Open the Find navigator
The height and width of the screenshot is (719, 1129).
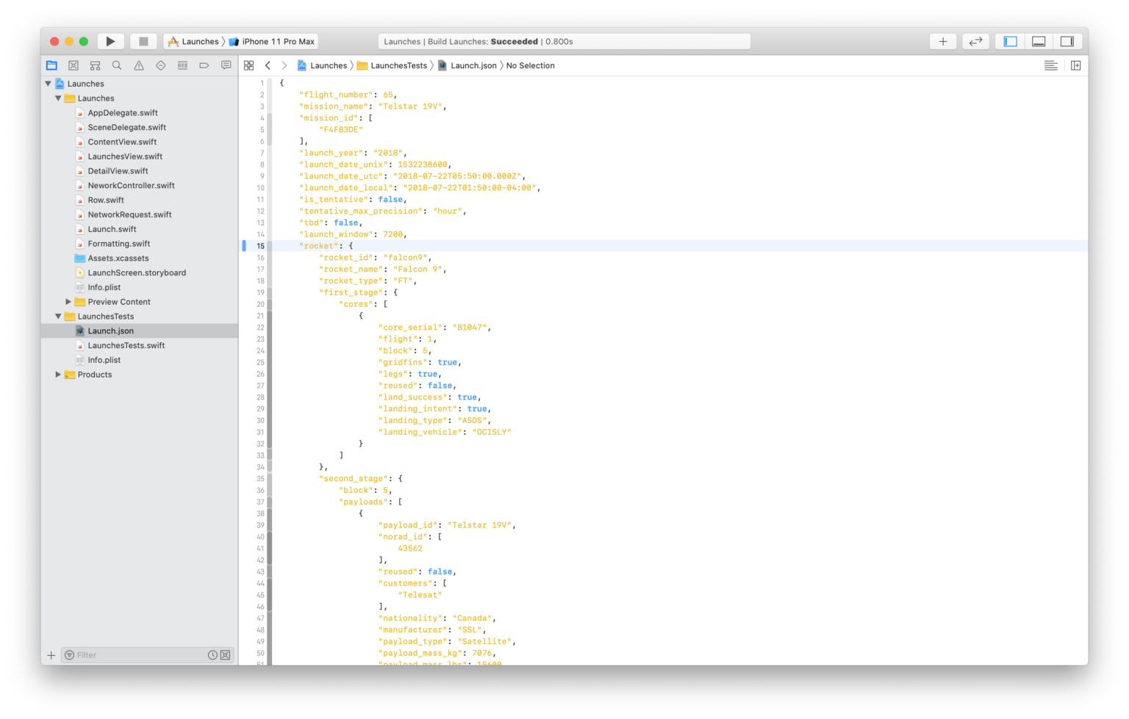point(117,65)
